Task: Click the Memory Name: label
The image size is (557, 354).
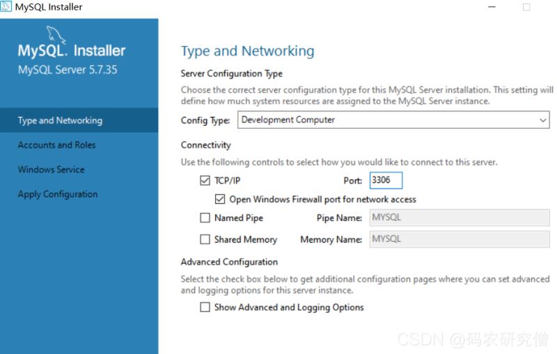Action: [x=331, y=240]
